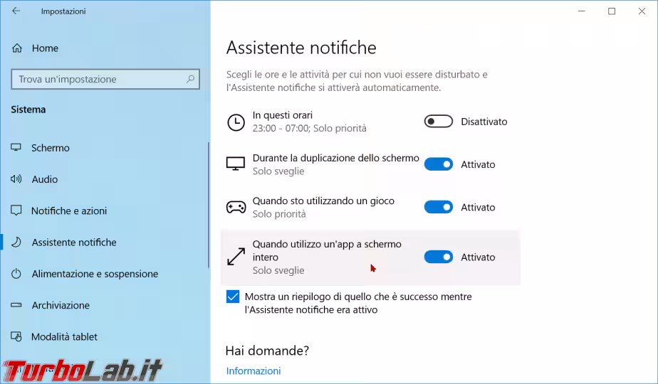Viewport: 658px width, 384px height.
Task: Click the monitor icon for screen duplication
Action: point(236,164)
